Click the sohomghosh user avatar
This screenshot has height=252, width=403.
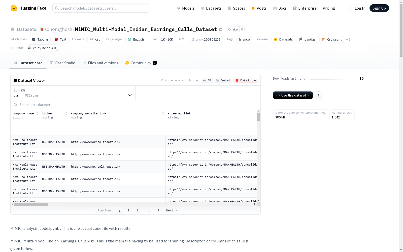click(x=42, y=29)
